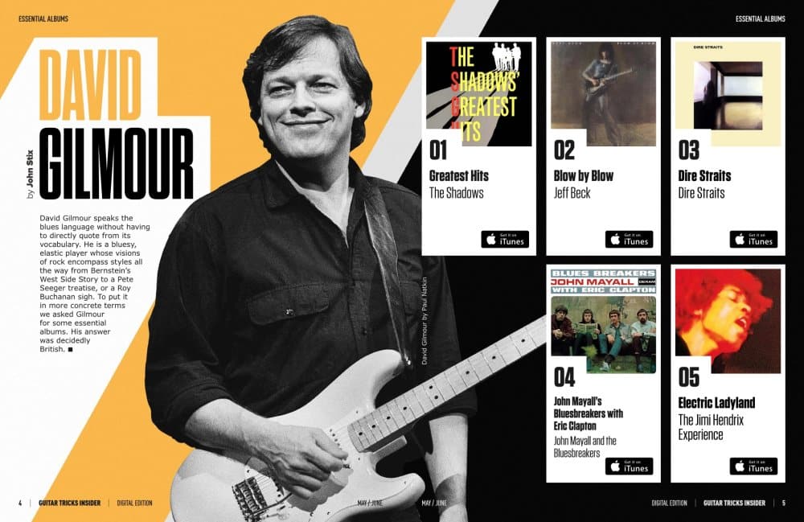Click the John Stix author byline

pos(30,175)
